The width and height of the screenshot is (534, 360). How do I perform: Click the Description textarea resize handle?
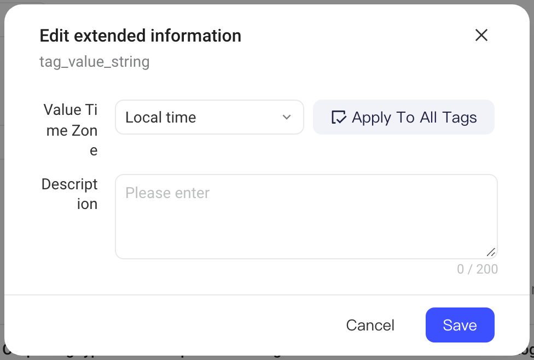[x=491, y=252]
